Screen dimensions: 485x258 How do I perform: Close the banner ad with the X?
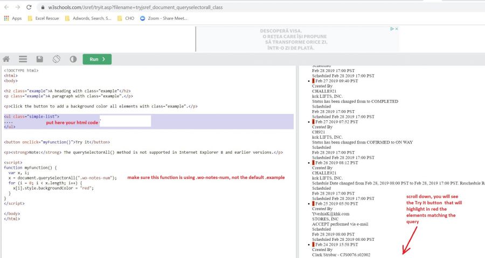point(397,28)
